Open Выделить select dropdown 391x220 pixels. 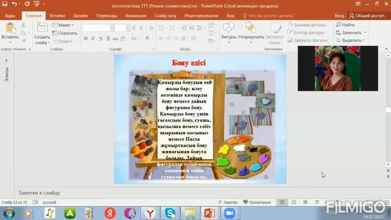(x=351, y=40)
